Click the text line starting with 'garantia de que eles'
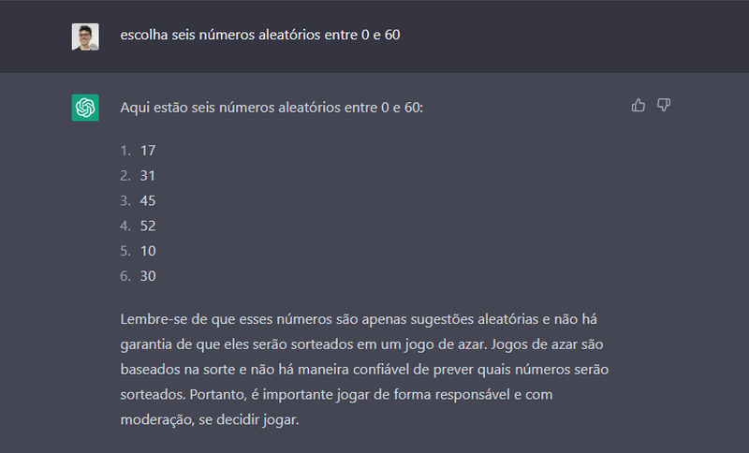Screen dimensions: 749x453 [361, 344]
